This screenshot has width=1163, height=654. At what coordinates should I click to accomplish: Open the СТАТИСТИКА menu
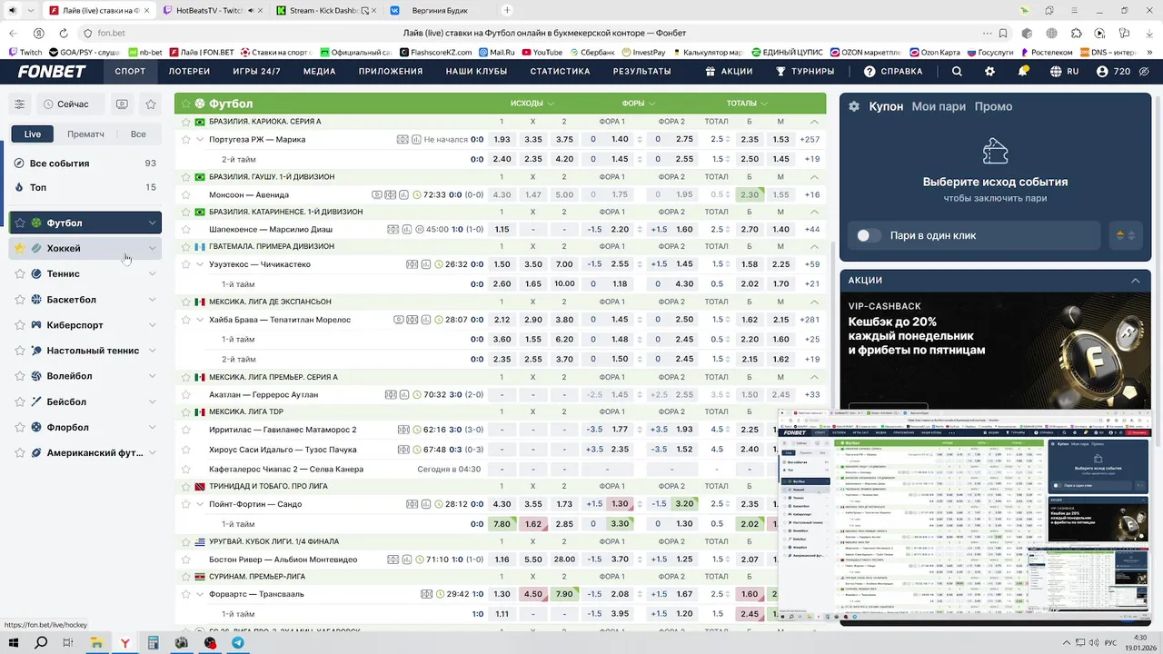[x=560, y=71]
